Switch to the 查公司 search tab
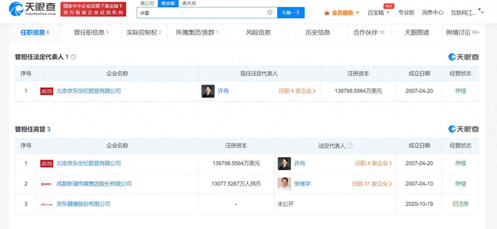The image size is (497, 229). click(x=147, y=3)
